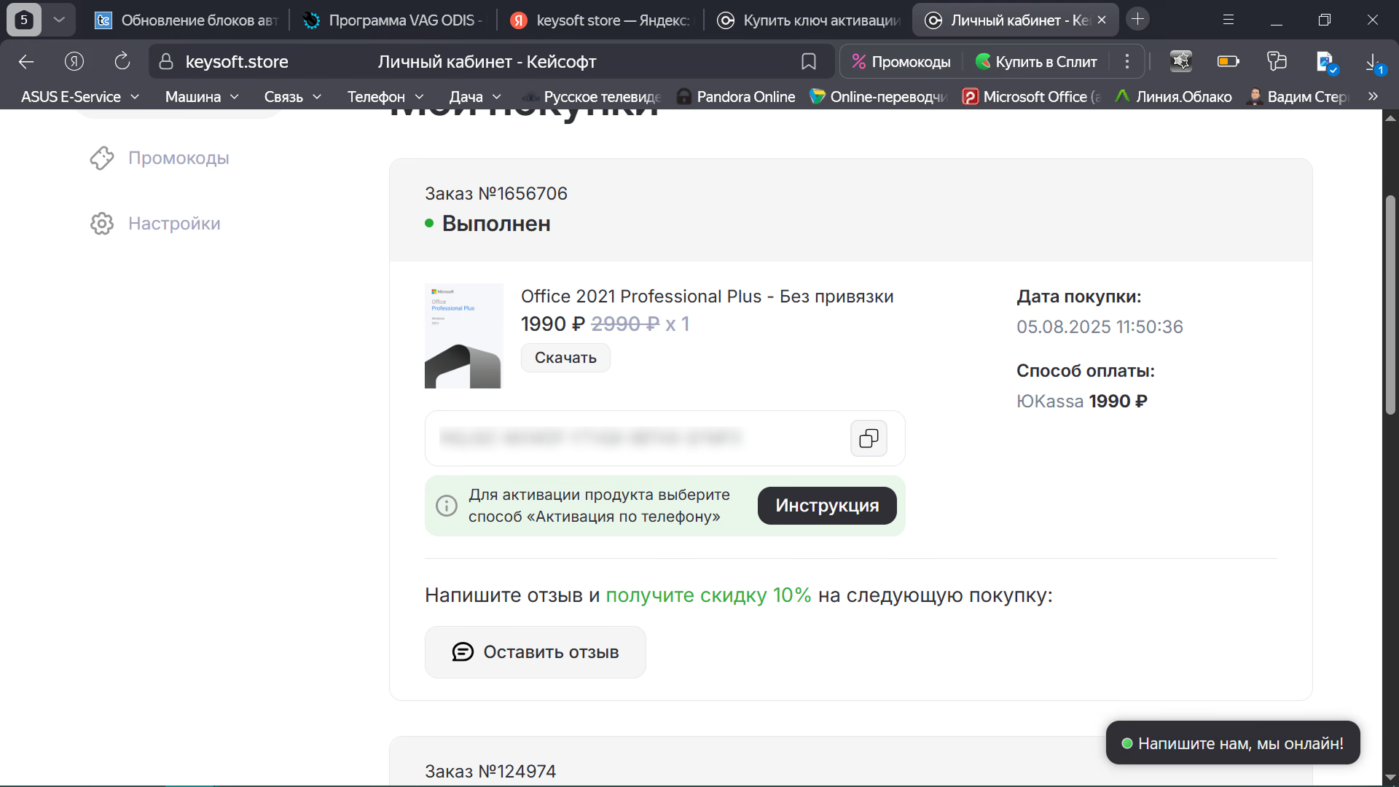Open the Напишите нам, мы онлайн chat widget
Screen dimensions: 1399x787
pyautogui.click(x=1233, y=743)
